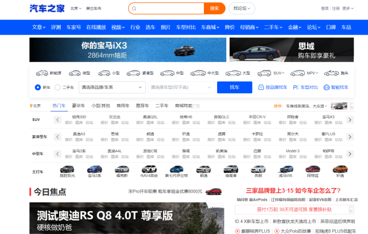Image resolution: width=368 pixels, height=234 pixels.
Task: Choose the 跑车 convertible car icon
Action: (331, 73)
